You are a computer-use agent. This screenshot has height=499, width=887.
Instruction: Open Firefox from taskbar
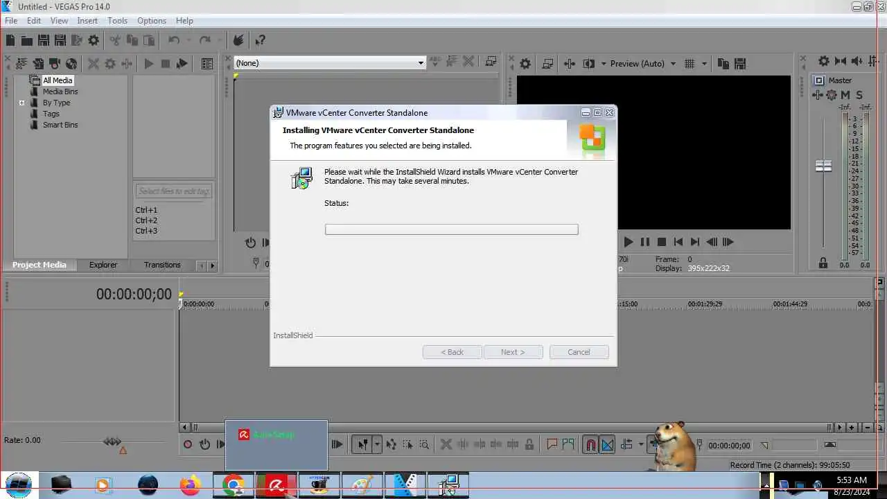(190, 484)
